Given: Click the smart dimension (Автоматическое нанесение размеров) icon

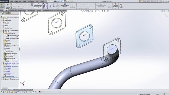Looking at the screenshot, I should 38,4.
